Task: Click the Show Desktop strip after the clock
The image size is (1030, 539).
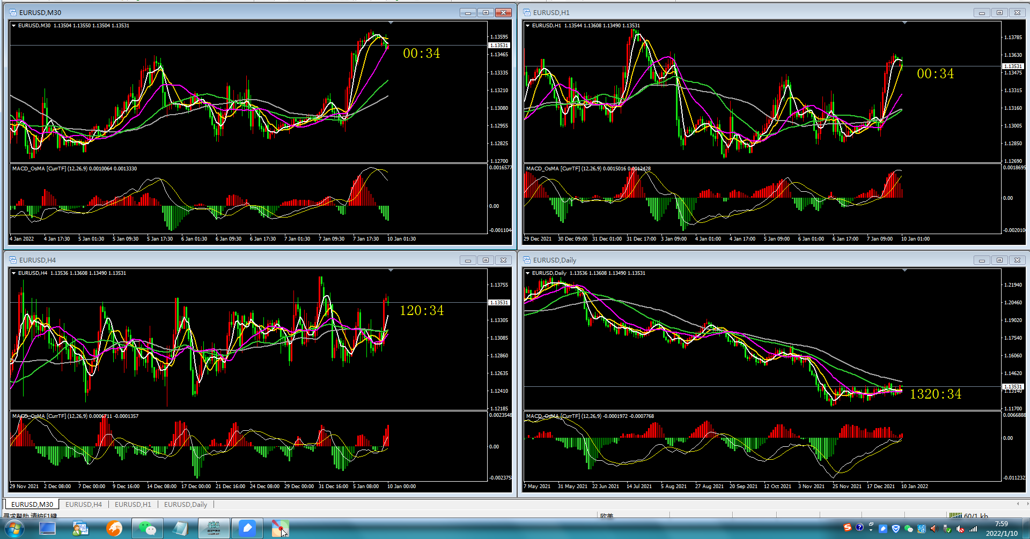Action: pyautogui.click(x=1026, y=529)
